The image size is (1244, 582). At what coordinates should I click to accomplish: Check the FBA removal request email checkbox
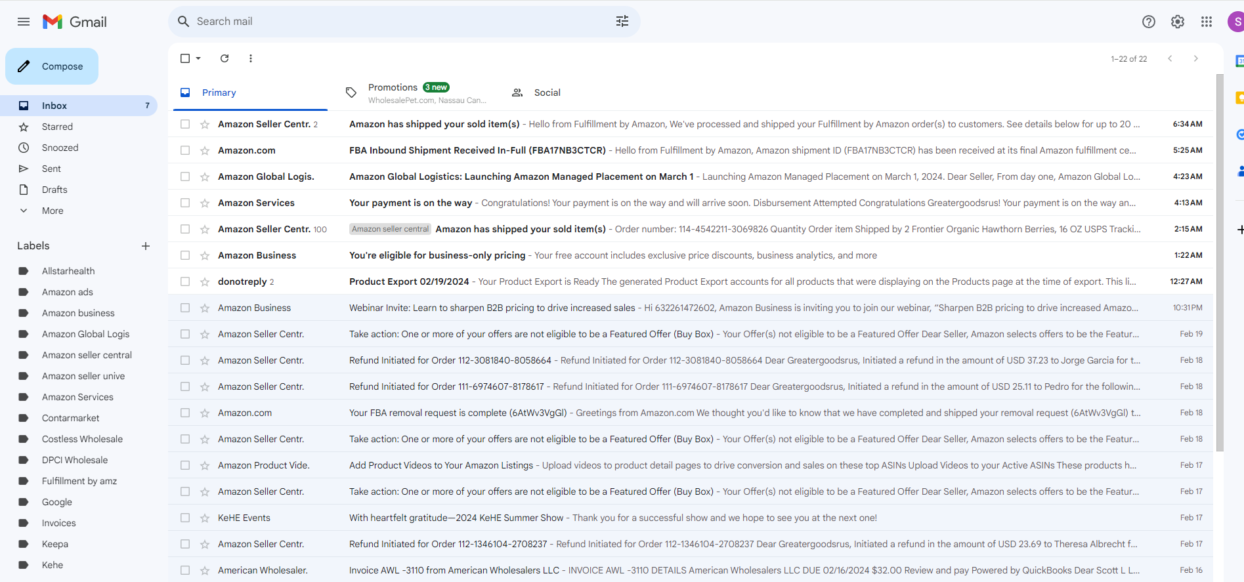[185, 413]
